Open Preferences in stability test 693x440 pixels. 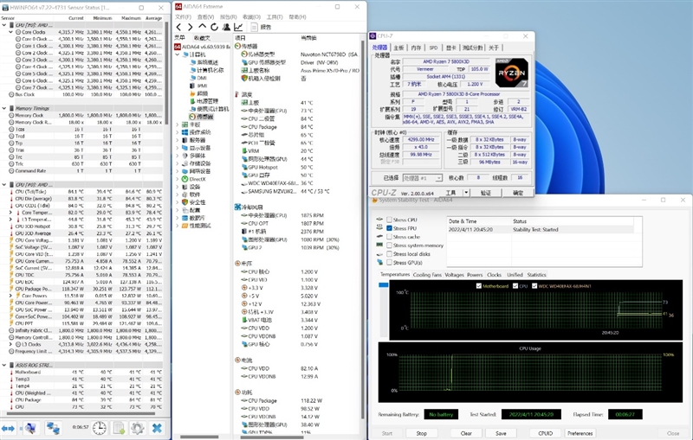580,433
